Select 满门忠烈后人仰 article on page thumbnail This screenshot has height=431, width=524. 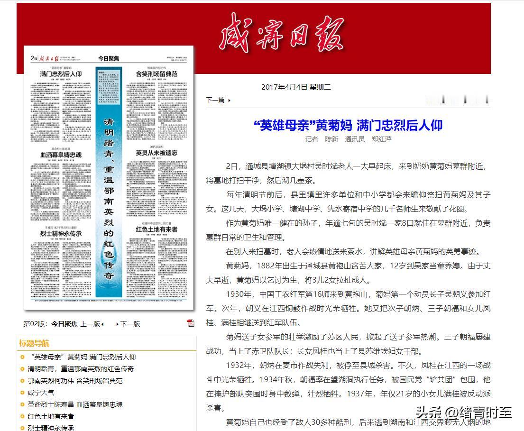(61, 74)
